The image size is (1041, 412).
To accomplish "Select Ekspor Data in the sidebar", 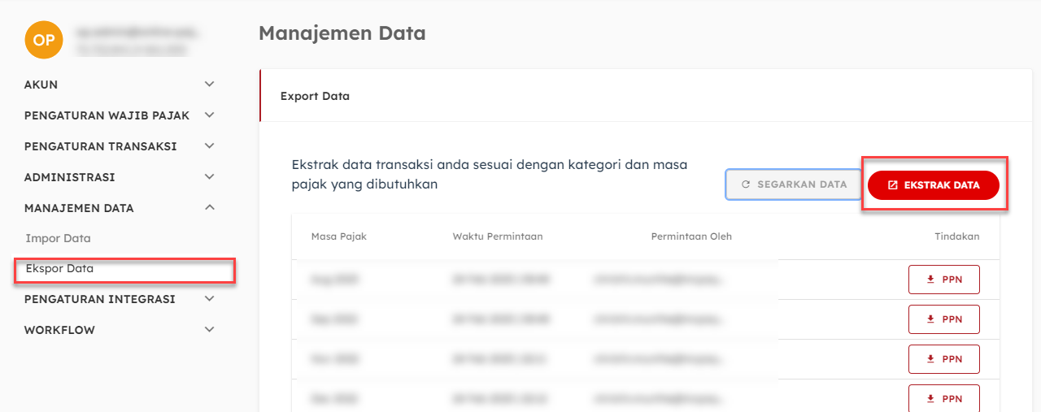I will [x=60, y=269].
